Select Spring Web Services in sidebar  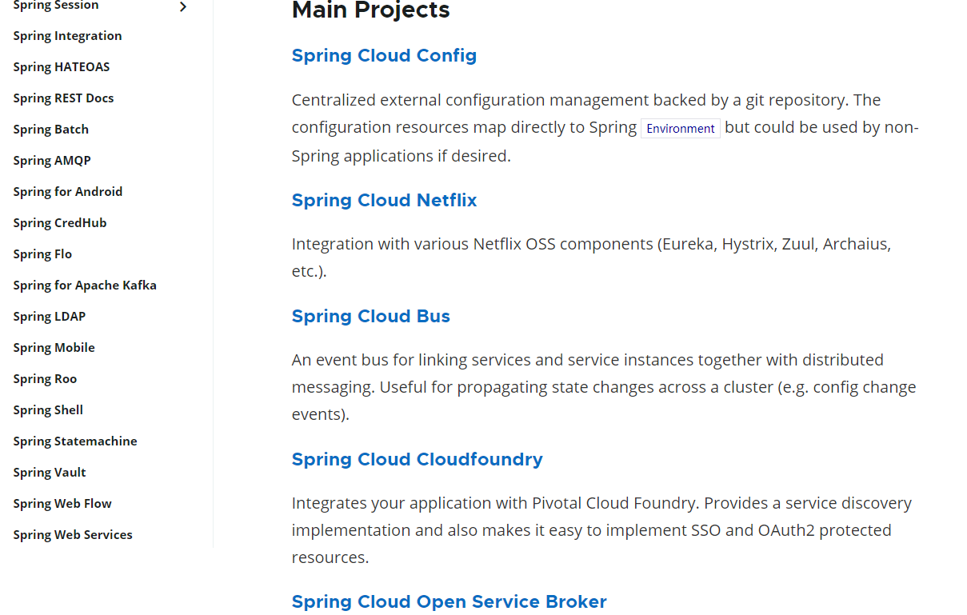(73, 535)
